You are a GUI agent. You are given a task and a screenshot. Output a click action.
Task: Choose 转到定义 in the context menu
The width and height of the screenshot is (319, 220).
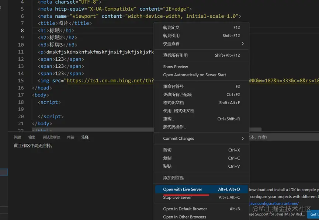[x=201, y=27]
